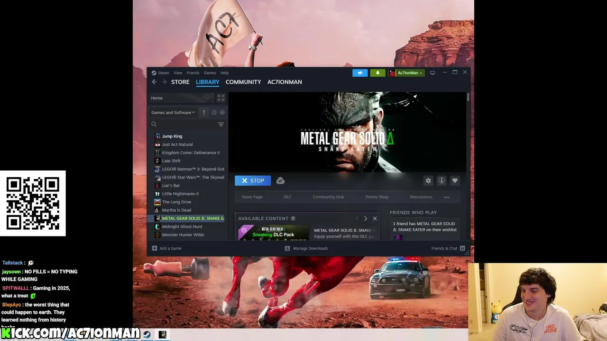Open advanced filter options icon
This screenshot has width=607, height=341.
[x=221, y=124]
